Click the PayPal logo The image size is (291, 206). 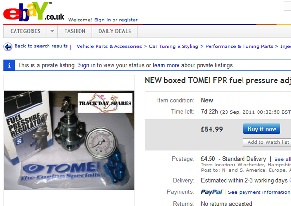212,192
